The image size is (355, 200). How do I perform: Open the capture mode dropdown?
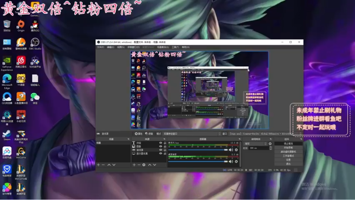pos(192,134)
